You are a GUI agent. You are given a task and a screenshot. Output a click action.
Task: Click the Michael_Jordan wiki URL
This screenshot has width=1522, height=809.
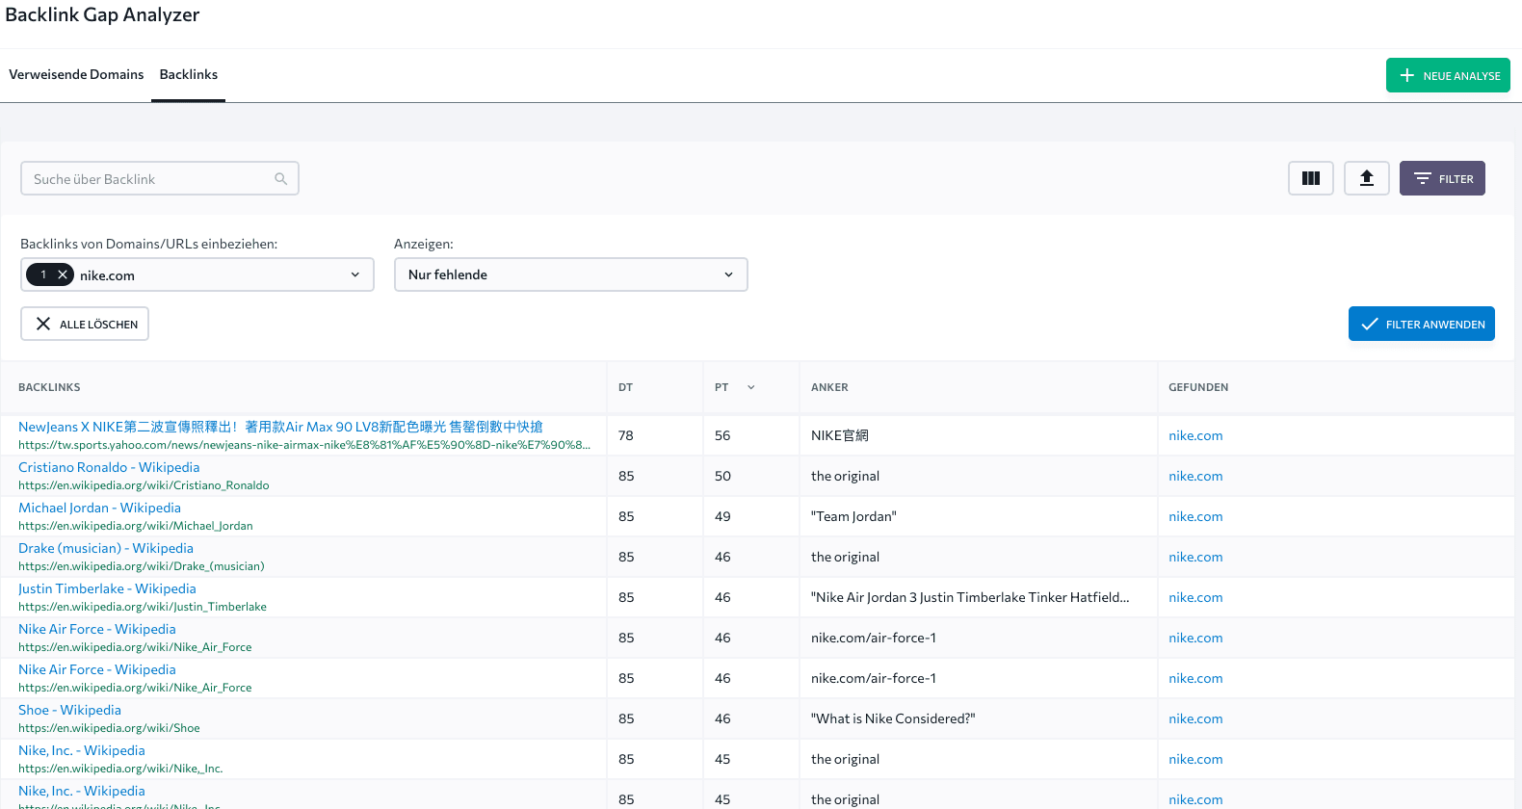click(x=136, y=526)
